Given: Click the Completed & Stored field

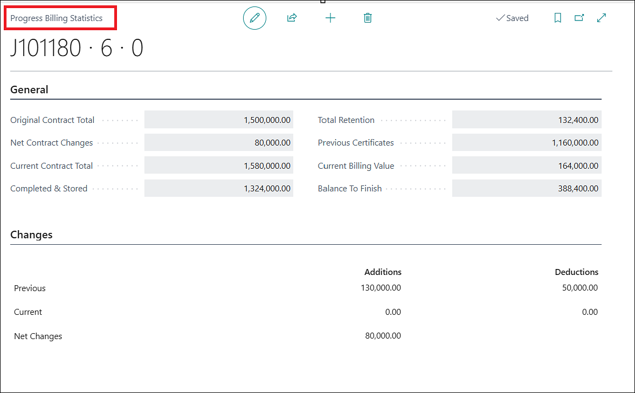Looking at the screenshot, I should coord(219,188).
